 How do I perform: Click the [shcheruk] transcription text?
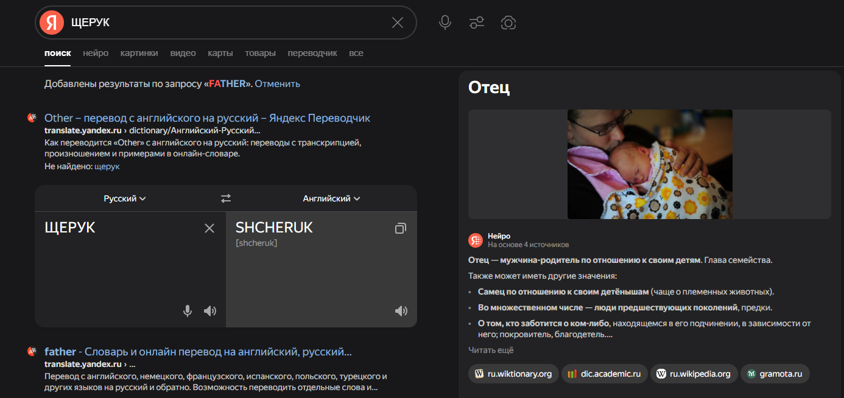tap(256, 243)
